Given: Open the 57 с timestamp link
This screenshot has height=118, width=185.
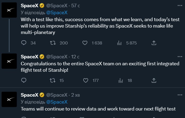Looking at the screenshot, I should [76, 6].
